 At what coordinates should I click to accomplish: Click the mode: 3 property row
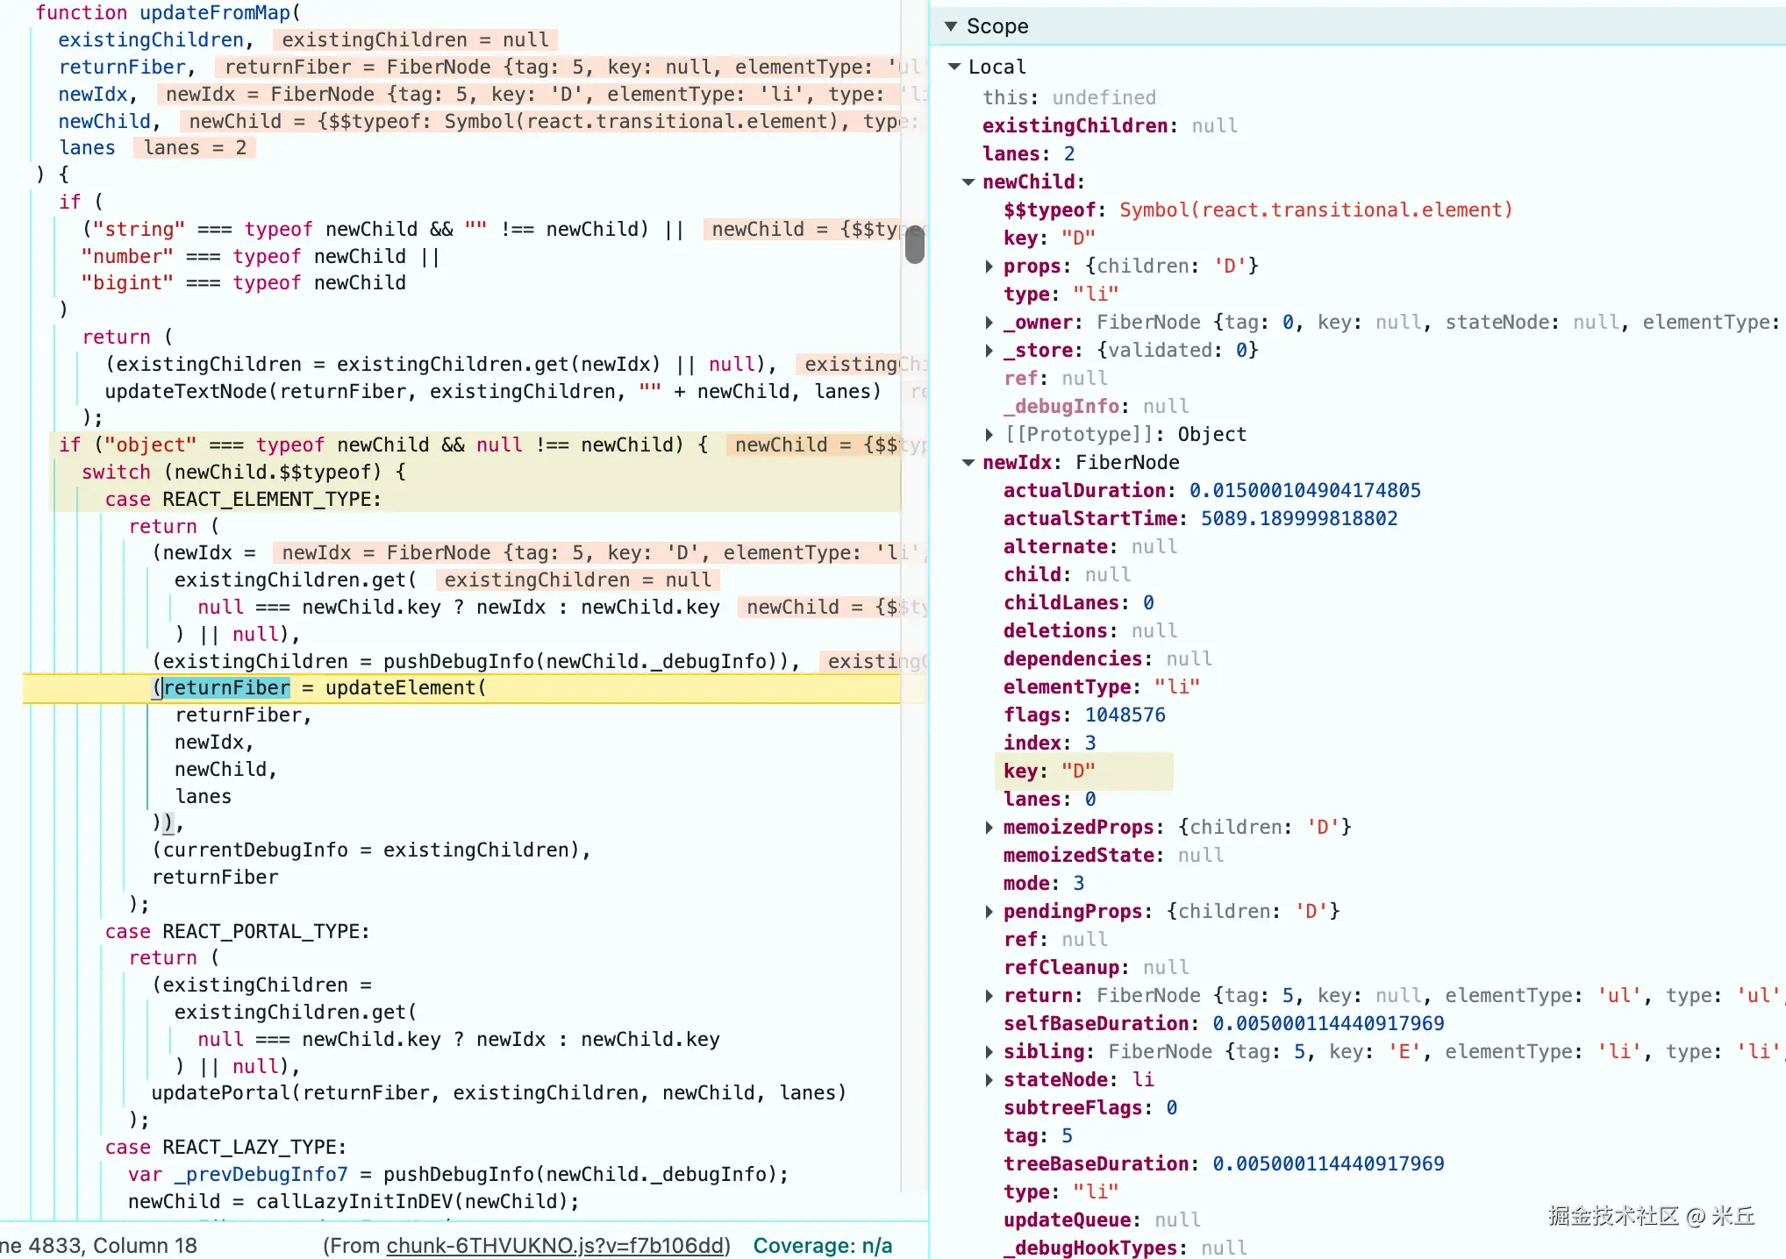(x=1044, y=883)
